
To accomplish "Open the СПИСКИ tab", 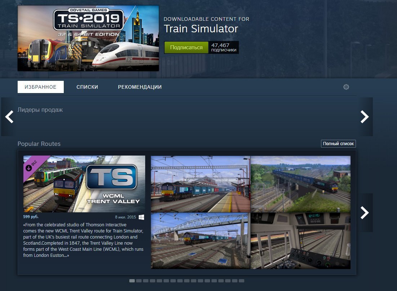I will 87,87.
